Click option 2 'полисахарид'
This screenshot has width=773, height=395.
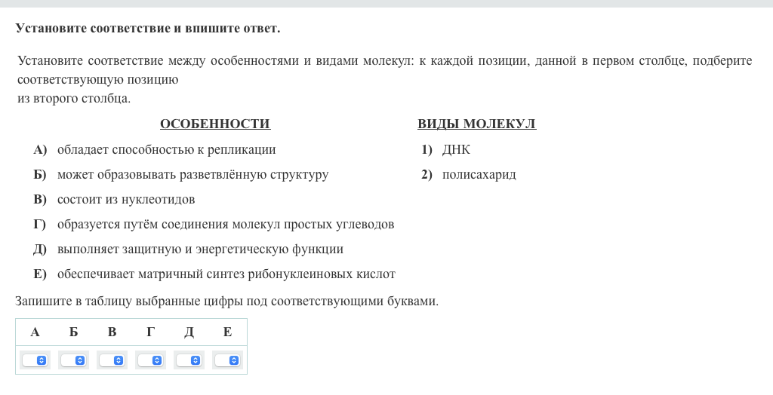pyautogui.click(x=479, y=174)
